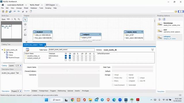Select the layer tool in diagram toolbar
184x103 pixels.
click(25, 35)
